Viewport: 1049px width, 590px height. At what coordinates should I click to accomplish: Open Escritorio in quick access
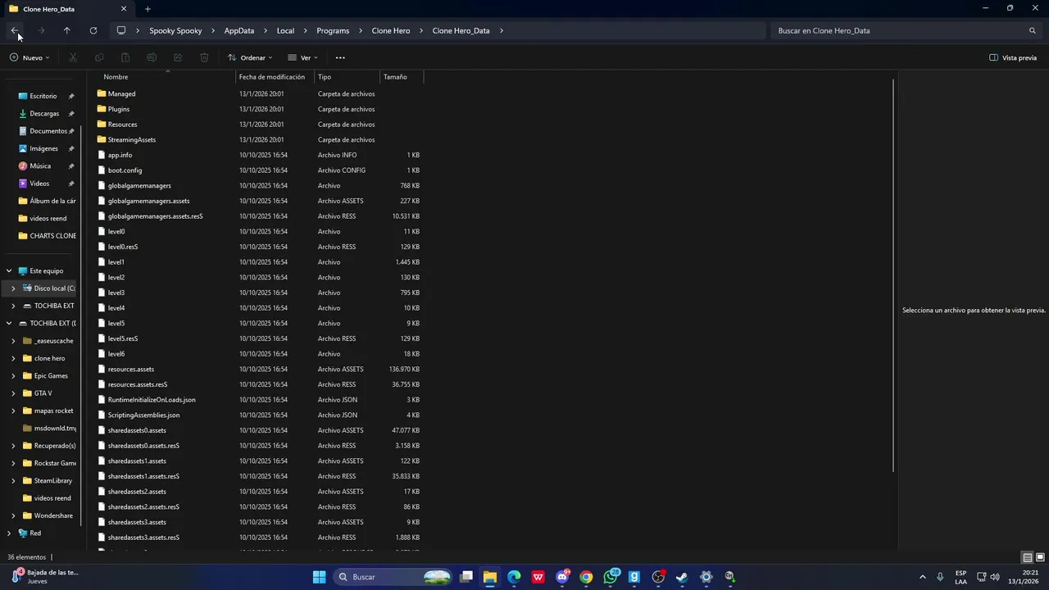[43, 96]
